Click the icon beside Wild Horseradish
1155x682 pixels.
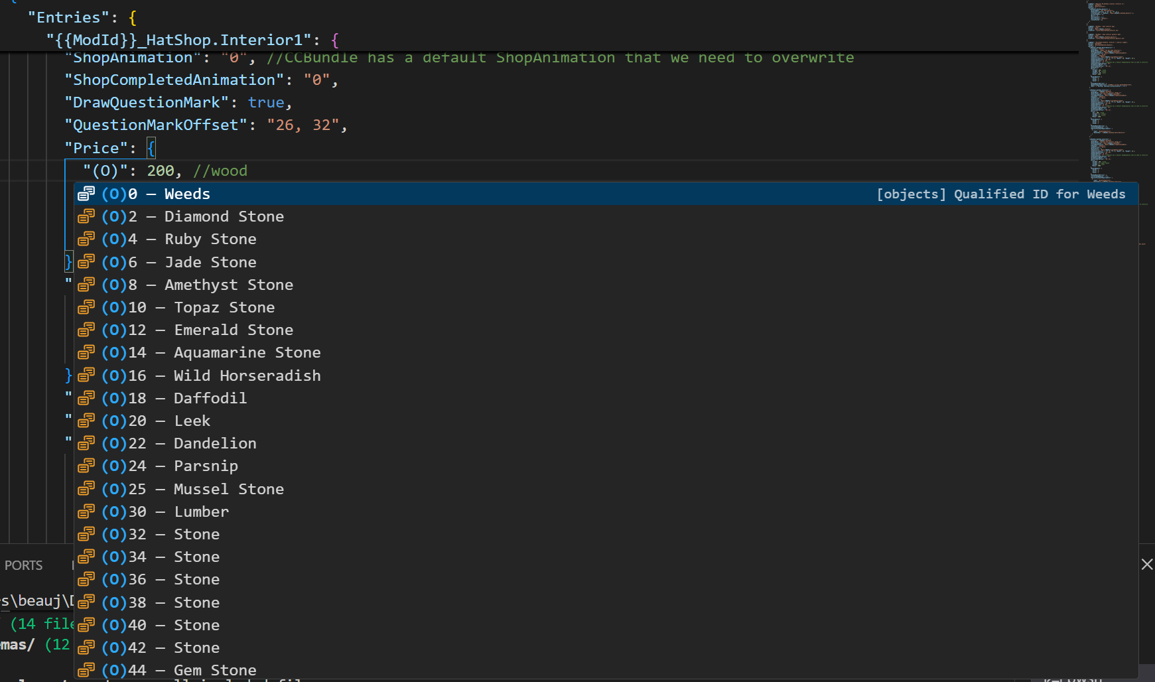pyautogui.click(x=86, y=375)
